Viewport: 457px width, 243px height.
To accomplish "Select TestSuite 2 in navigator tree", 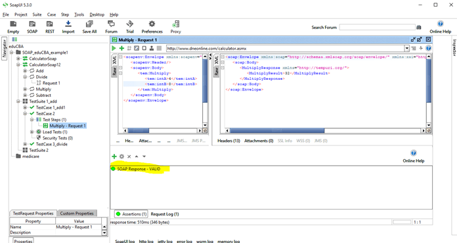I will (39, 150).
